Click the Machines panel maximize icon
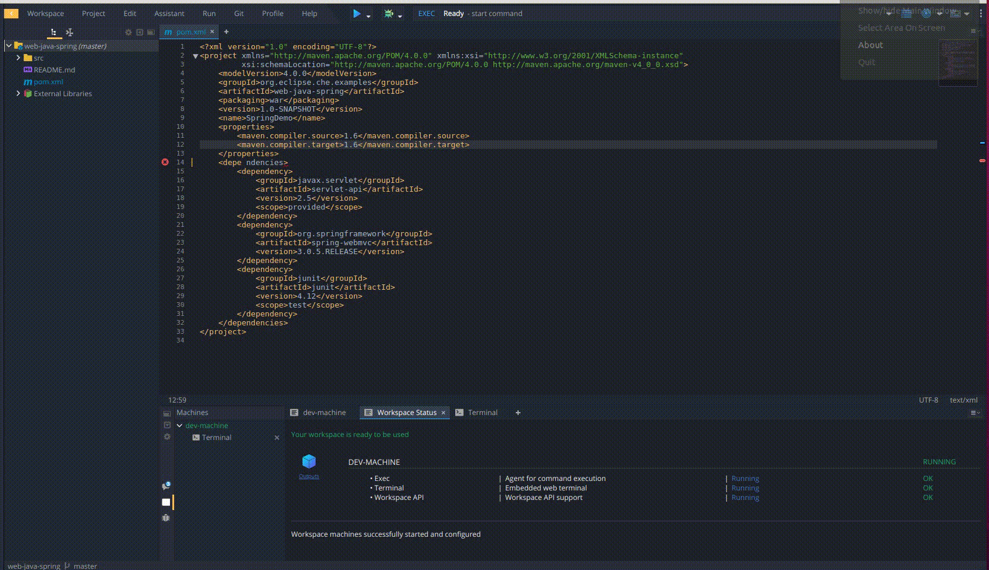Screen dimensions: 989x570 167,425
